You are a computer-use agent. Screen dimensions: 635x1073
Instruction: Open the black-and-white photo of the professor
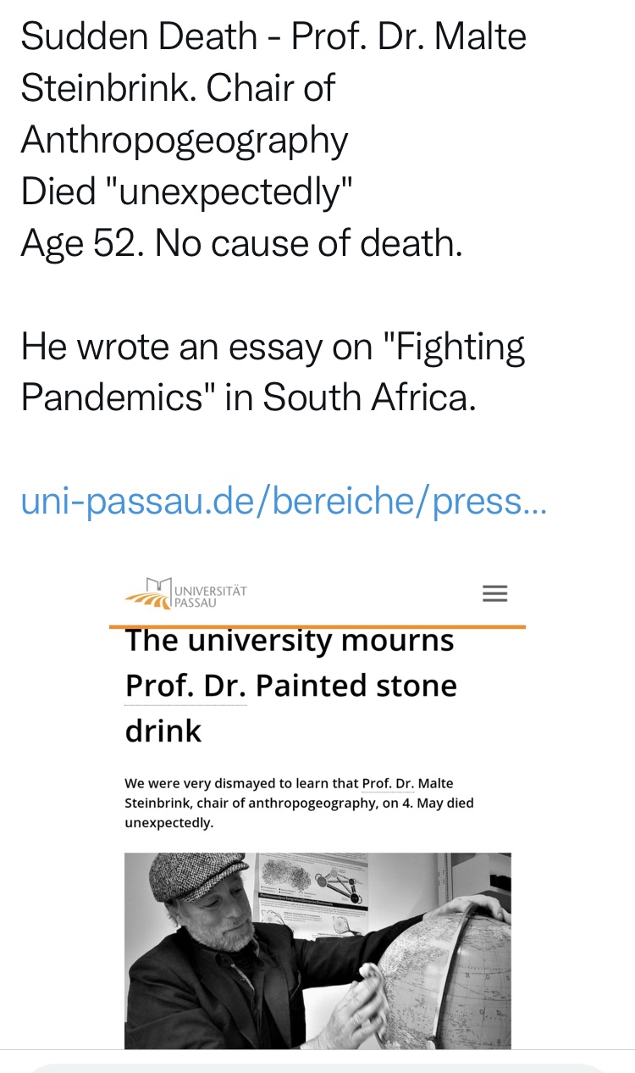[317, 950]
